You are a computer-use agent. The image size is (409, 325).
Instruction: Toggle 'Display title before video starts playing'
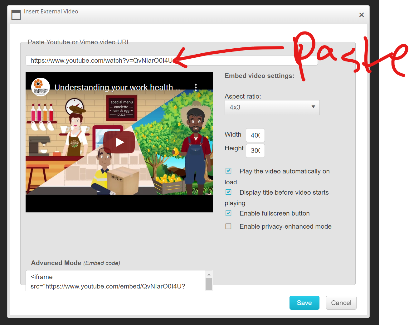(x=228, y=192)
